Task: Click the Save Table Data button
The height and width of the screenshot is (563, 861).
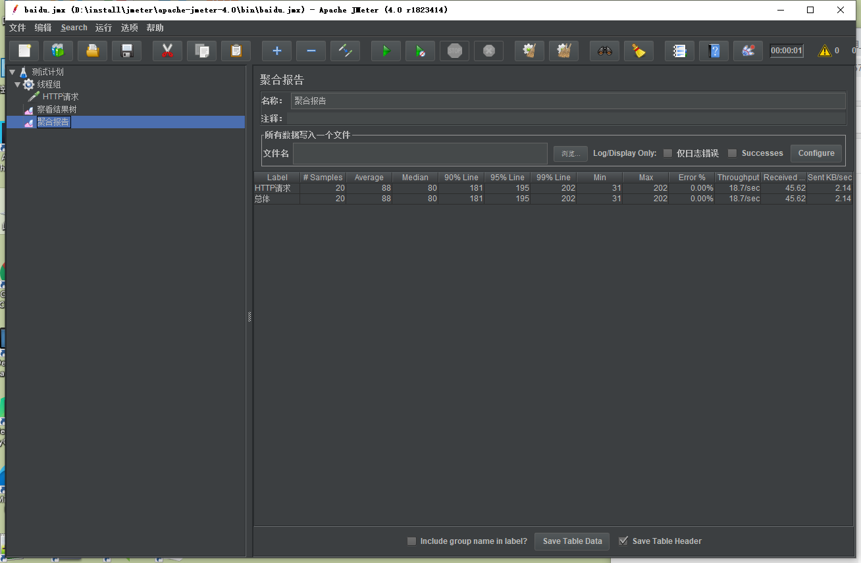Action: click(572, 541)
